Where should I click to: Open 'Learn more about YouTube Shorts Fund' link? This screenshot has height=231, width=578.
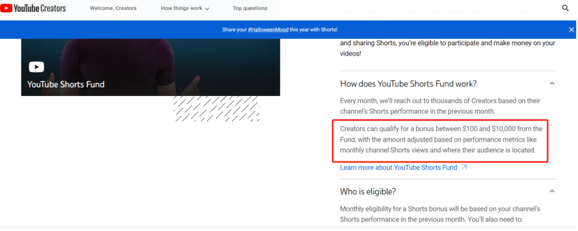click(x=398, y=168)
